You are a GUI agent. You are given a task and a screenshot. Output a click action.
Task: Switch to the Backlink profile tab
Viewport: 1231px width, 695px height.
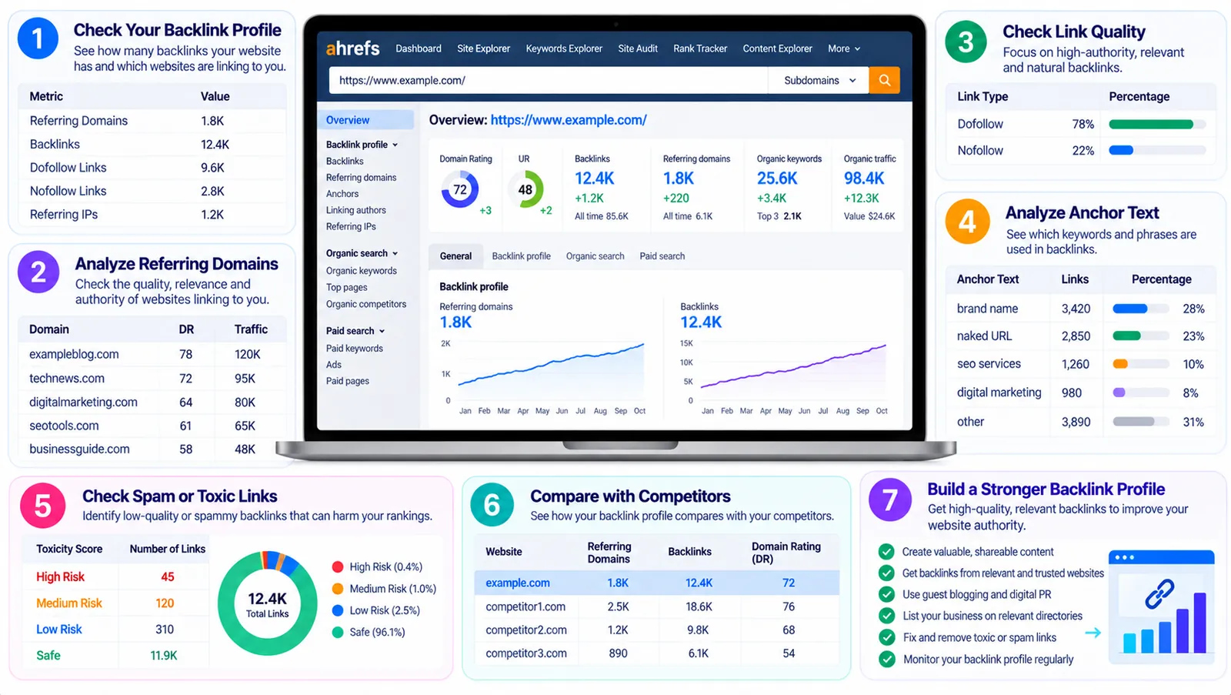coord(521,256)
